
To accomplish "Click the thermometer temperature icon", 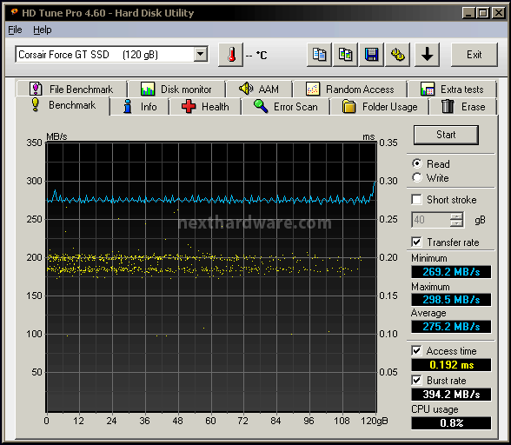I will 231,55.
